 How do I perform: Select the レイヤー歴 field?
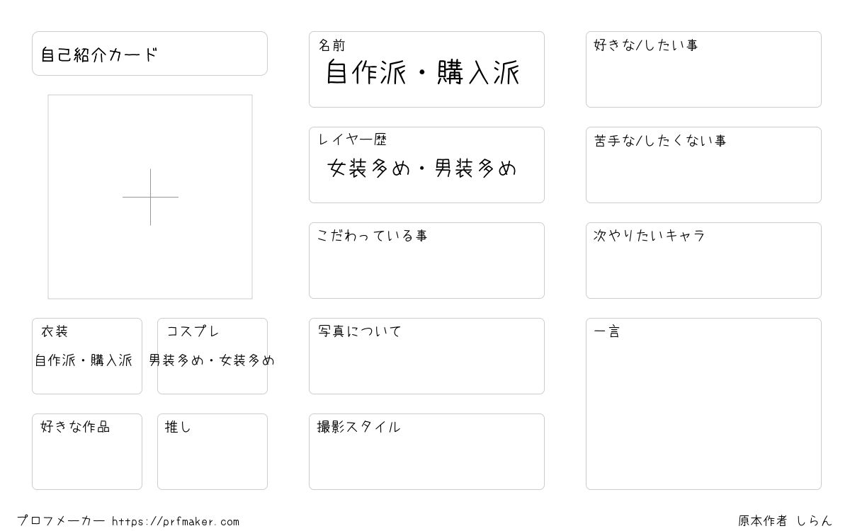pos(426,165)
